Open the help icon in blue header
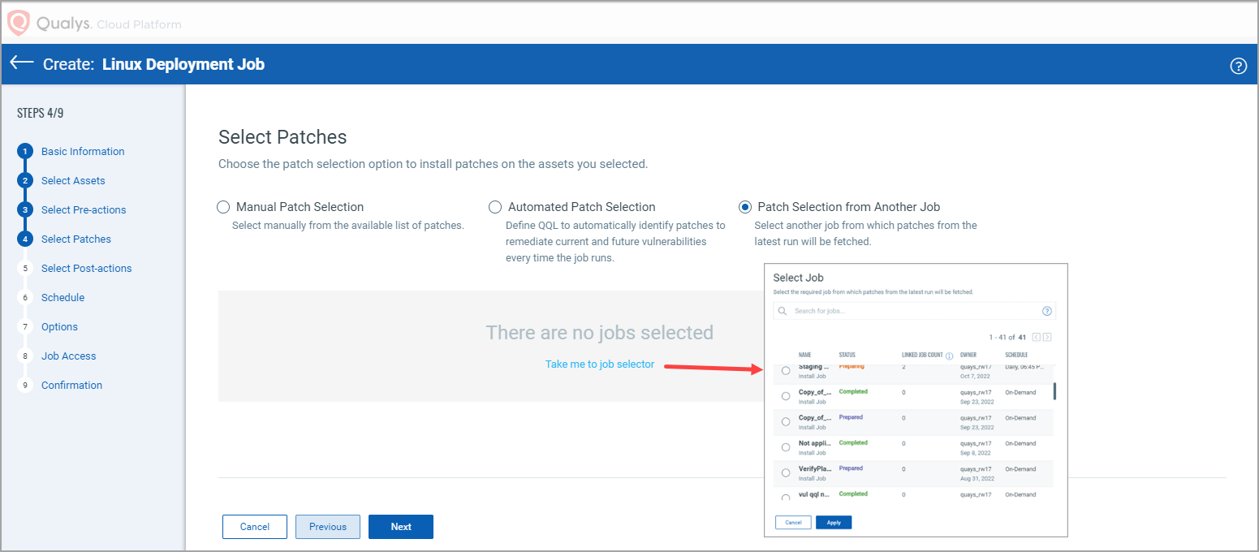1259x552 pixels. tap(1238, 66)
